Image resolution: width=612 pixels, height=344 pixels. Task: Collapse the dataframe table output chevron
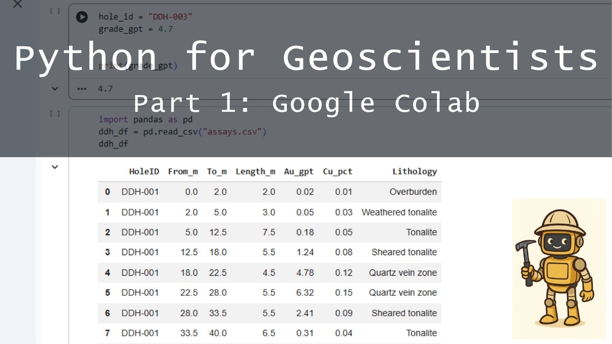pyautogui.click(x=55, y=167)
